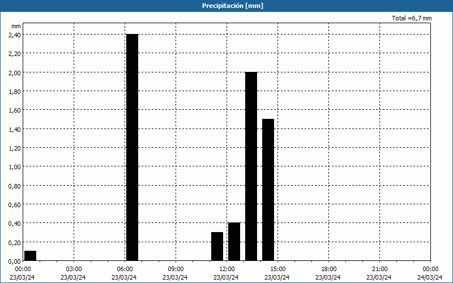This screenshot has width=453, height=283.
Task: Click the 00:00 label above 24/03/24
Action: pyautogui.click(x=430, y=269)
